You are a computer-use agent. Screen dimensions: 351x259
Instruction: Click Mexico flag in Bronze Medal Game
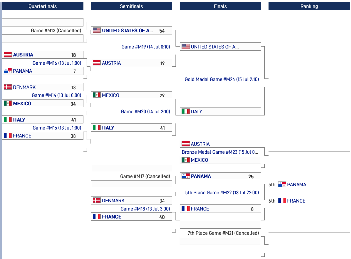(x=186, y=160)
